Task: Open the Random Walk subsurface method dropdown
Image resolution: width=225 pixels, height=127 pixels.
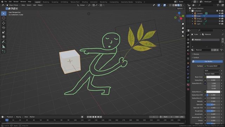Action: tap(212, 74)
